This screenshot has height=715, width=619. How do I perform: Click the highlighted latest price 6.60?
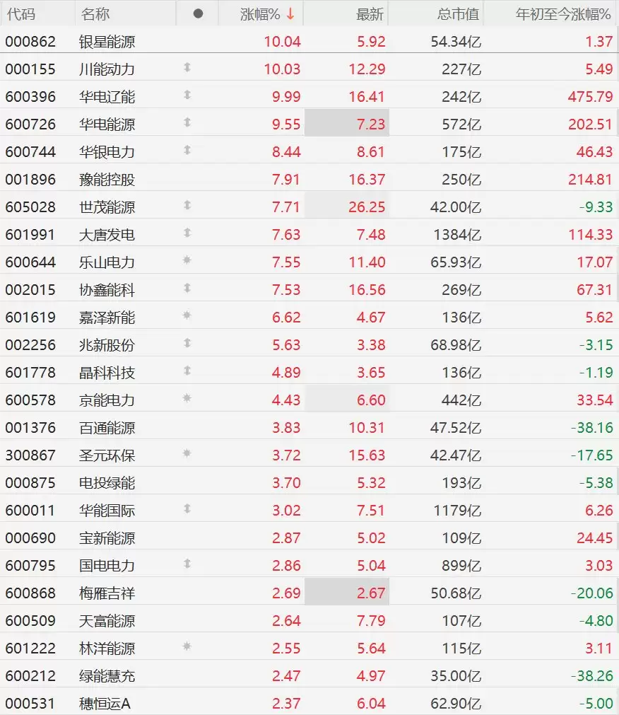(371, 400)
